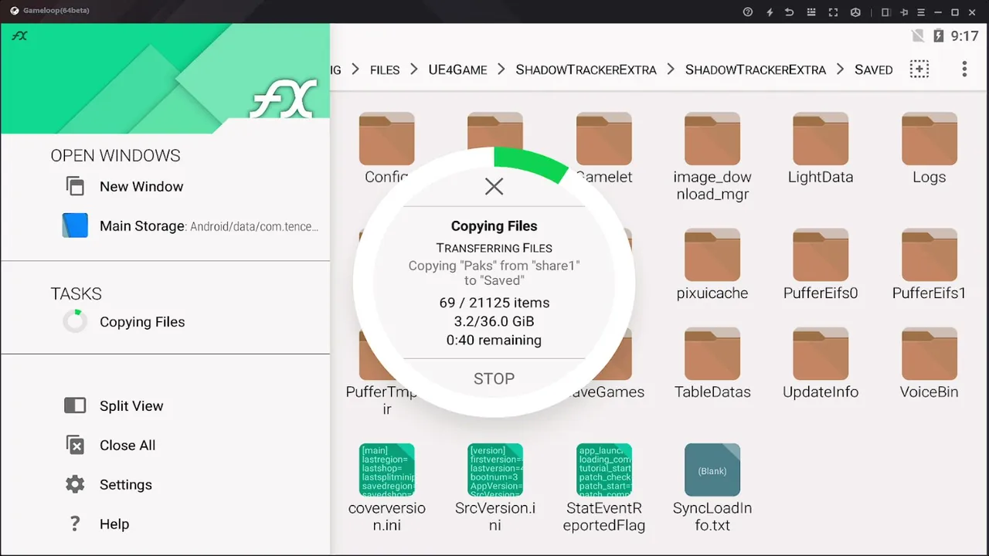The height and width of the screenshot is (556, 989).
Task: Click "69 / 21125 items" text
Action: tap(494, 303)
